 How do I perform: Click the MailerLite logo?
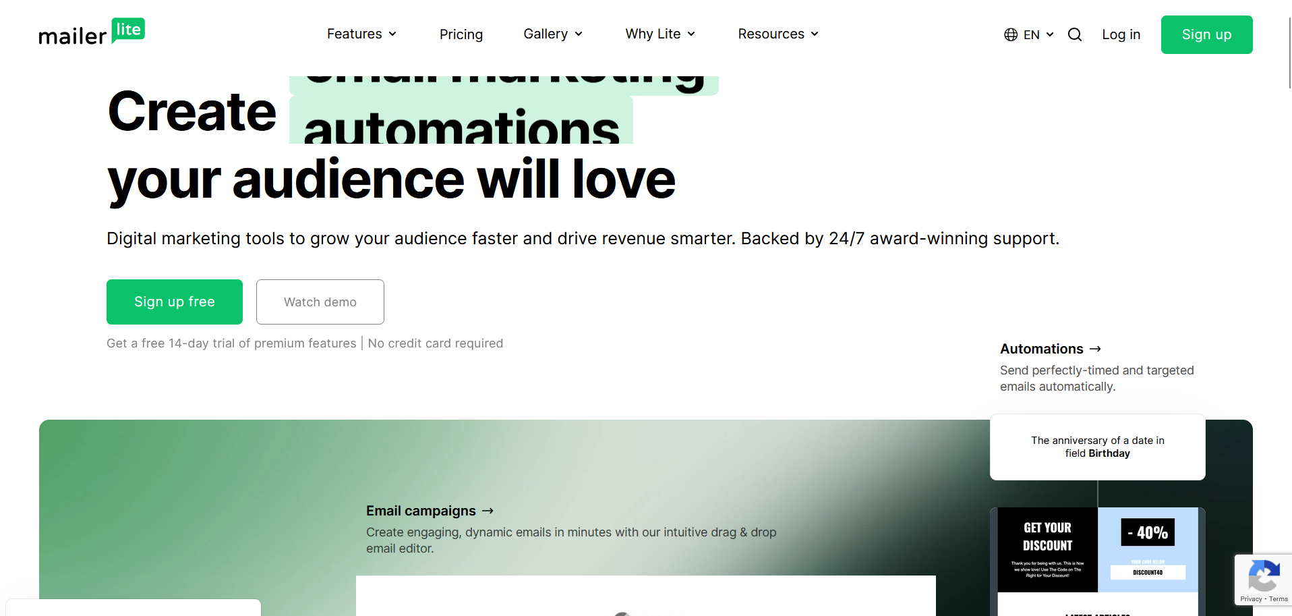point(92,32)
